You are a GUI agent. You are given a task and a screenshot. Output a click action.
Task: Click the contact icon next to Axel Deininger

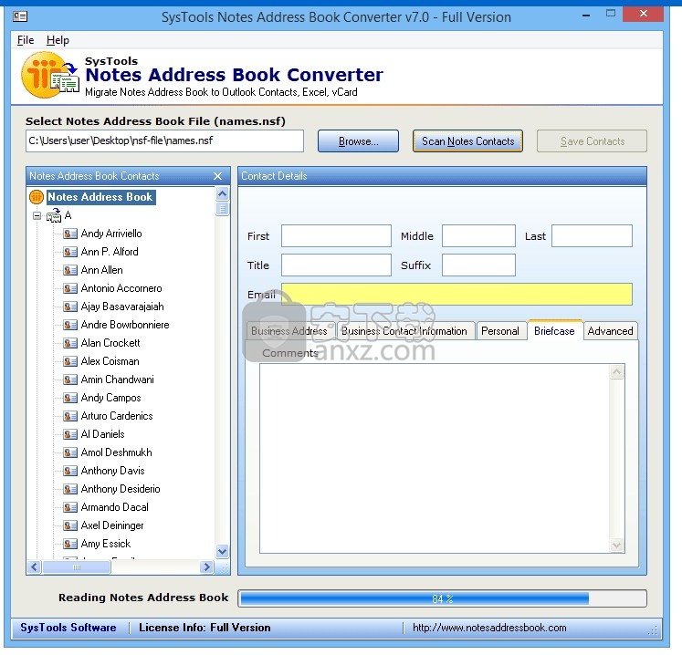pos(70,525)
